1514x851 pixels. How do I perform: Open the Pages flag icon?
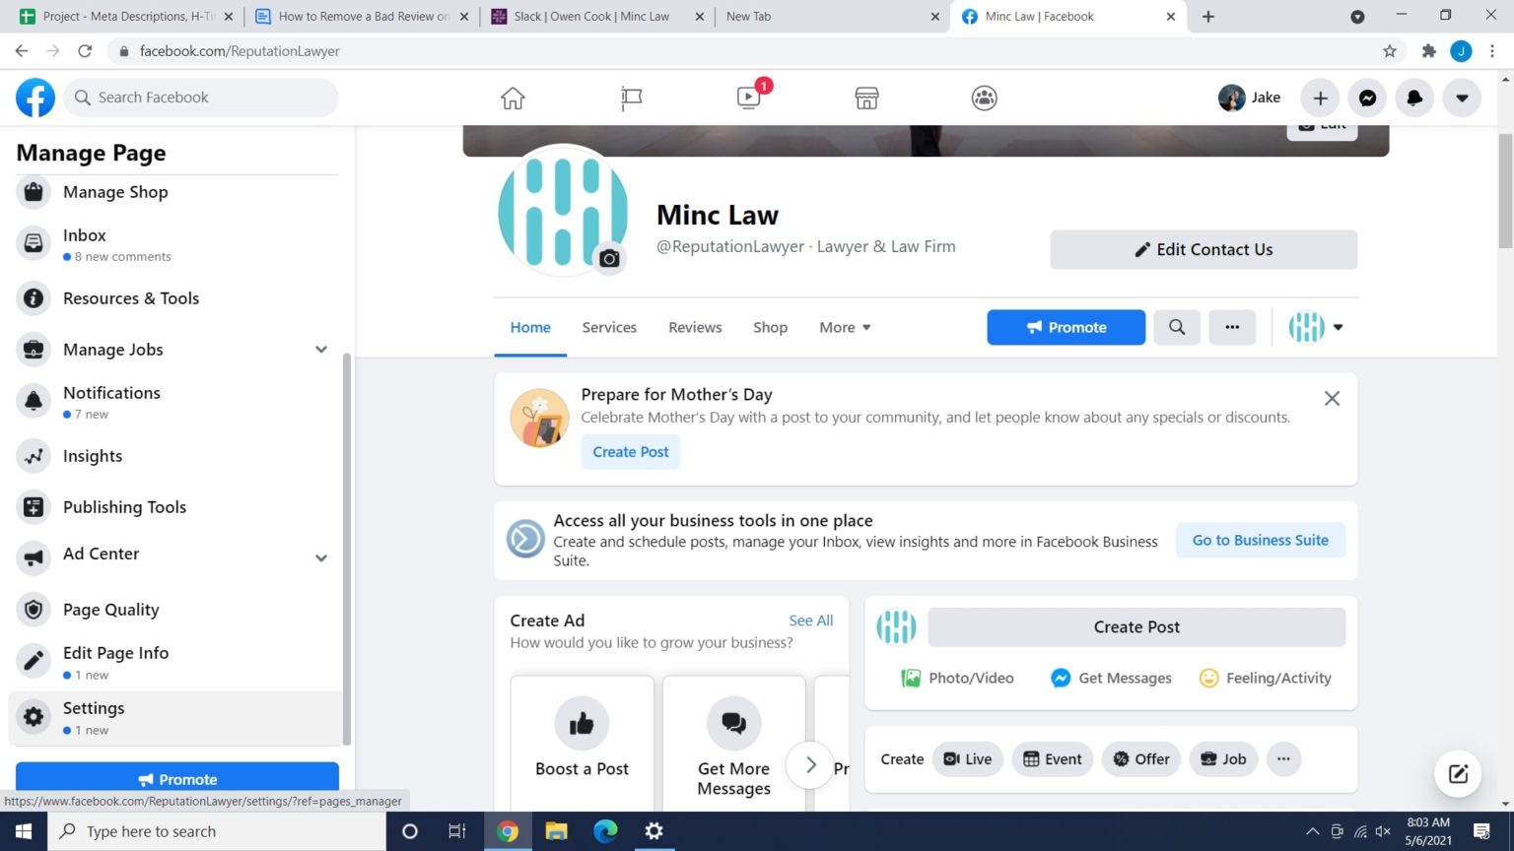tap(632, 98)
